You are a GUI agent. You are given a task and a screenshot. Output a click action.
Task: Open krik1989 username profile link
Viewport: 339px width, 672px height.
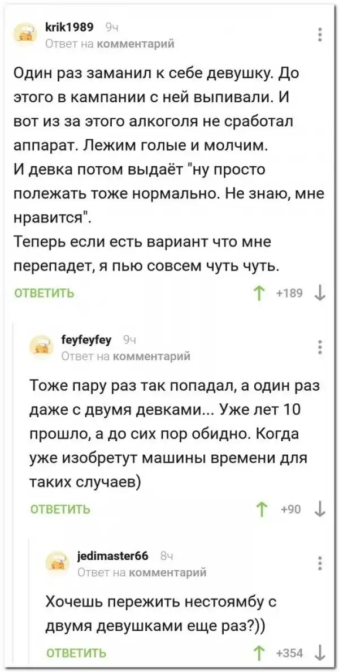(x=68, y=26)
